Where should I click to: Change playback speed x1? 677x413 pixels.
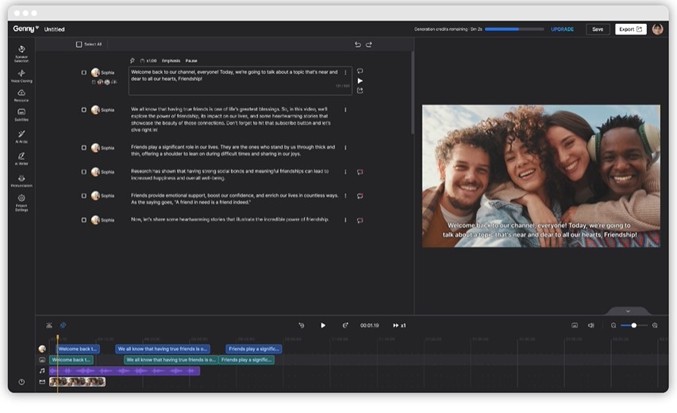pyautogui.click(x=399, y=326)
